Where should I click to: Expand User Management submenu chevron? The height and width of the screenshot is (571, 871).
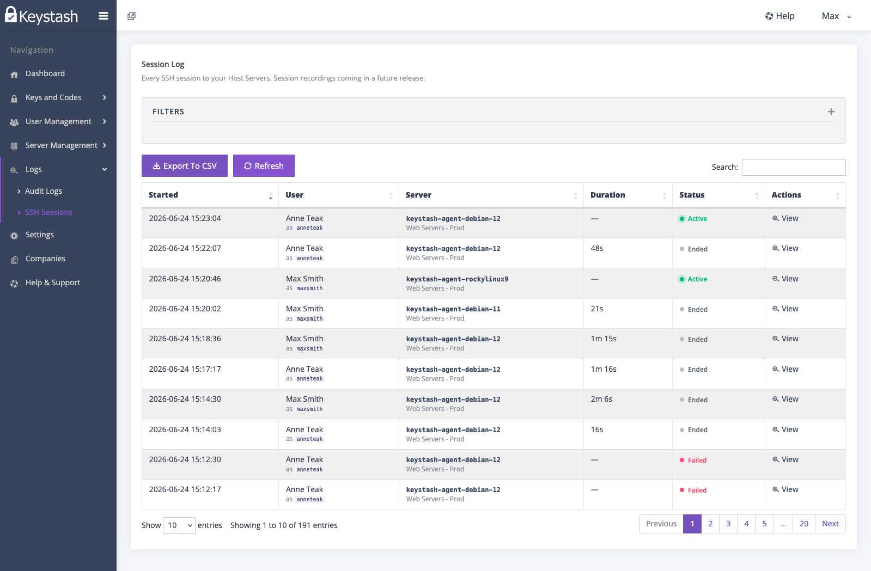tap(105, 121)
